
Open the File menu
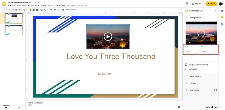9,5
